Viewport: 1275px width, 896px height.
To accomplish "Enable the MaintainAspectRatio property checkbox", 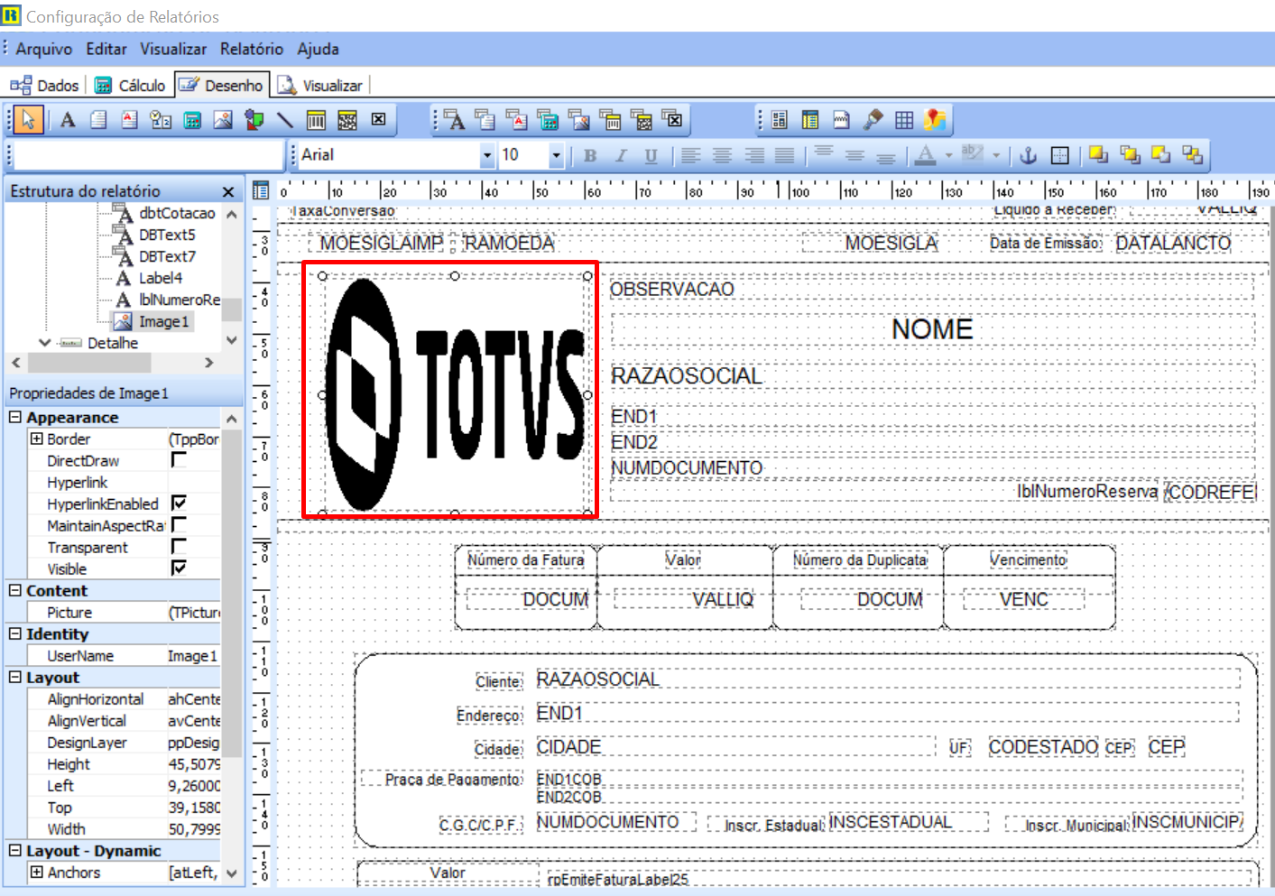I will point(179,525).
